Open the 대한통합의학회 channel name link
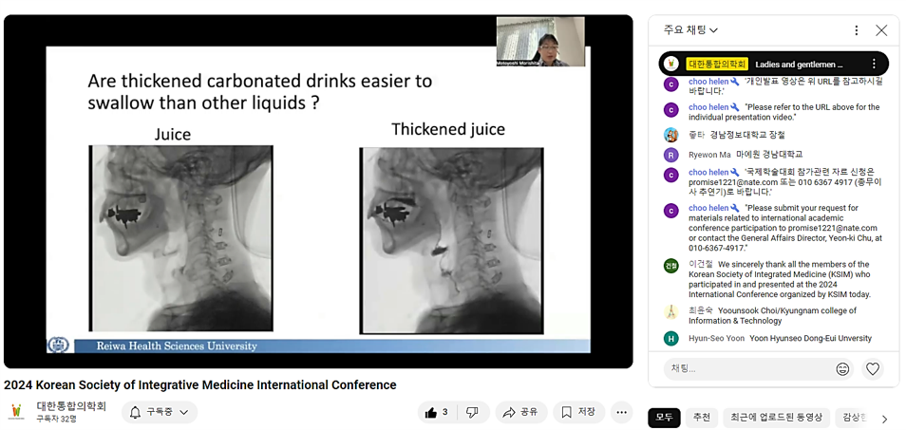The width and height of the screenshot is (906, 430). click(71, 406)
